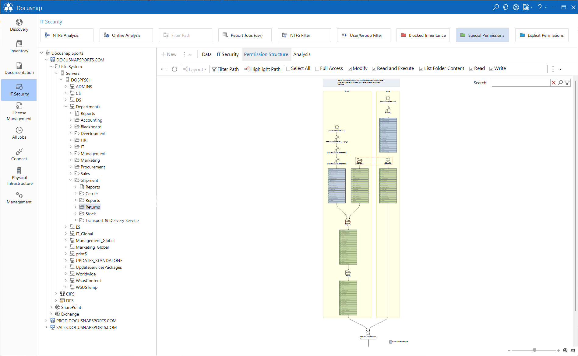
Task: Collapse the Docusnap Sports tree node
Action: [41, 53]
